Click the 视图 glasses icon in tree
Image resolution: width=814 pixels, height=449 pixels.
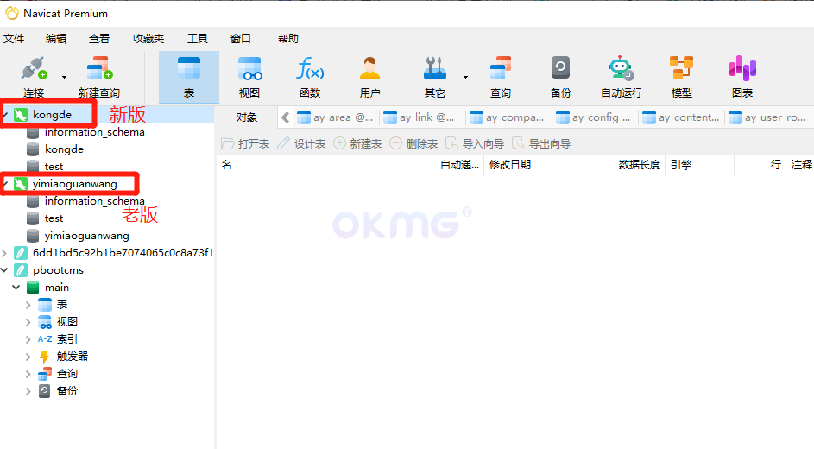coord(45,322)
